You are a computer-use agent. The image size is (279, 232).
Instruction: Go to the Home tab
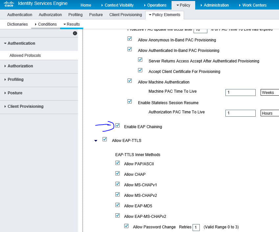(x=86, y=5)
